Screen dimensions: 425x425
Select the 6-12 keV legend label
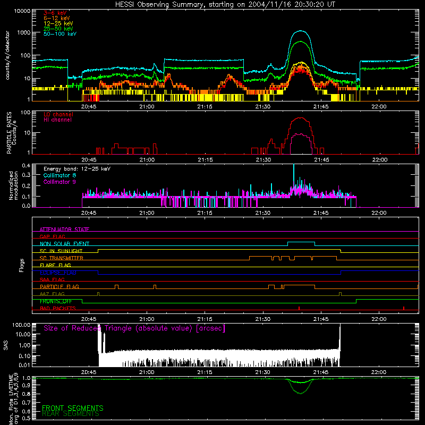[x=57, y=18]
